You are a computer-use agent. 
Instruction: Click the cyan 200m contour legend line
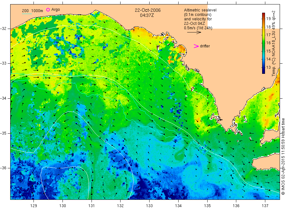[x=27, y=14]
